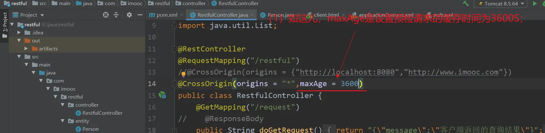Select the .idea folder row
545x133 pixels.
pyautogui.click(x=77, y=32)
